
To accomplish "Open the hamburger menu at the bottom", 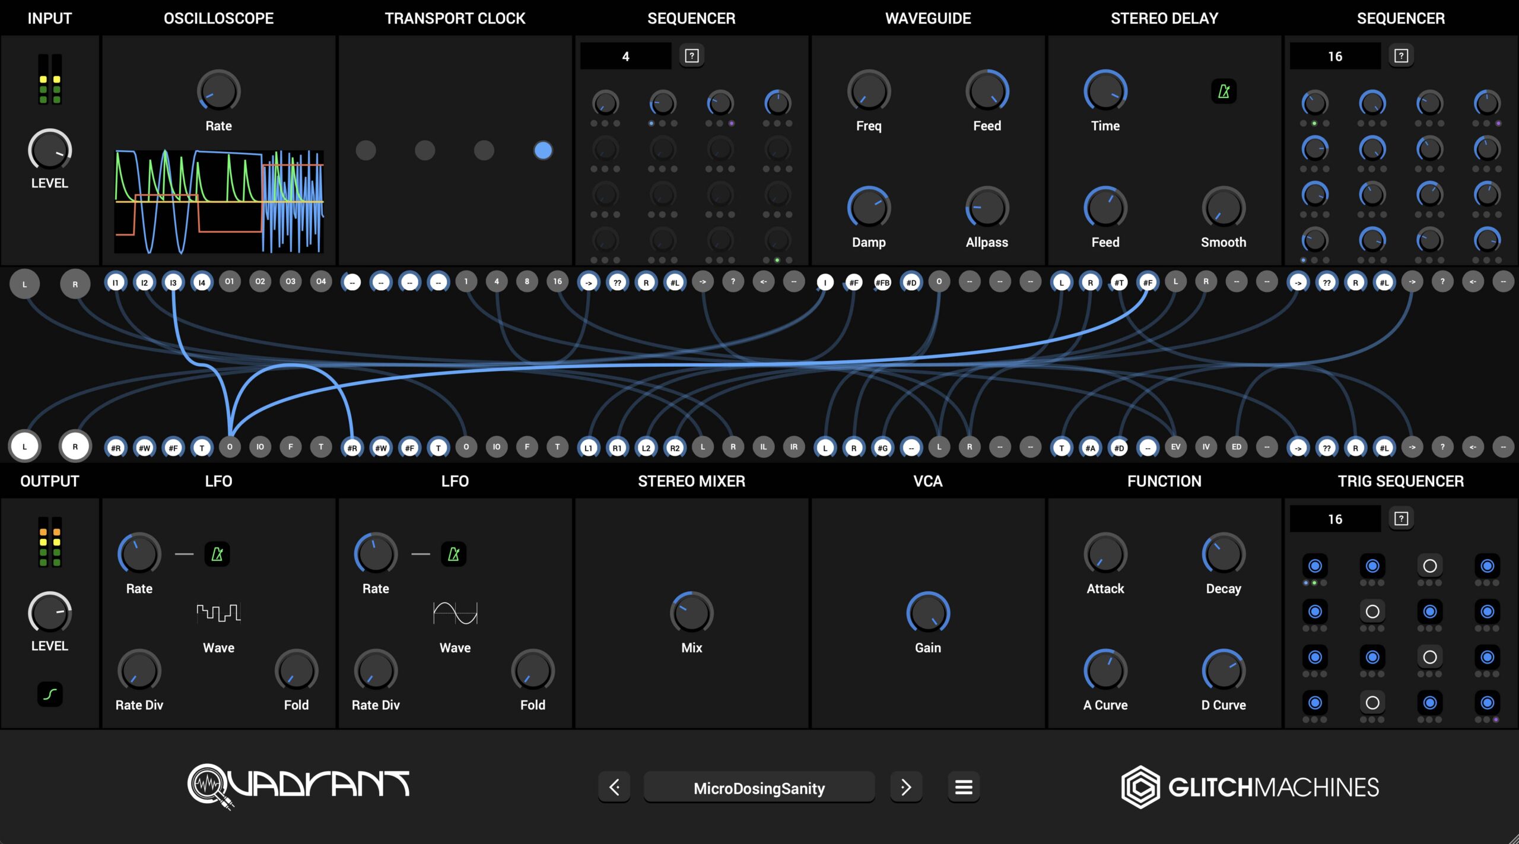I will [x=964, y=786].
